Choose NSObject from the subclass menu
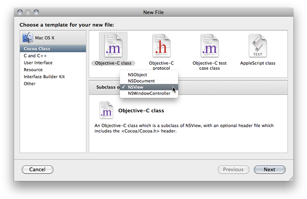This screenshot has width=307, height=199. tap(138, 74)
